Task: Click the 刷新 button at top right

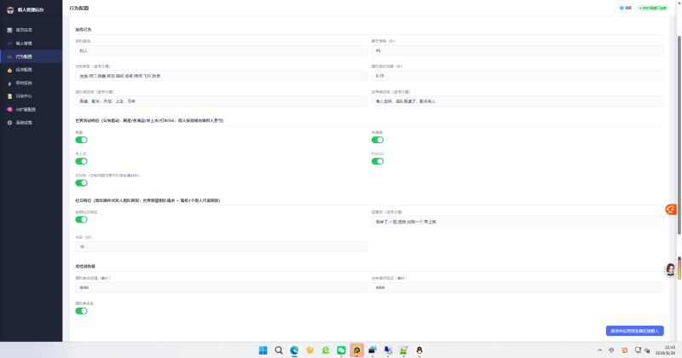Action: pos(626,8)
